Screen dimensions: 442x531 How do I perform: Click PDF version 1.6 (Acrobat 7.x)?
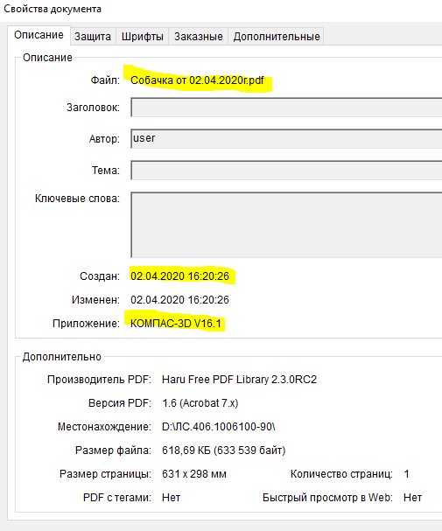[x=200, y=403]
